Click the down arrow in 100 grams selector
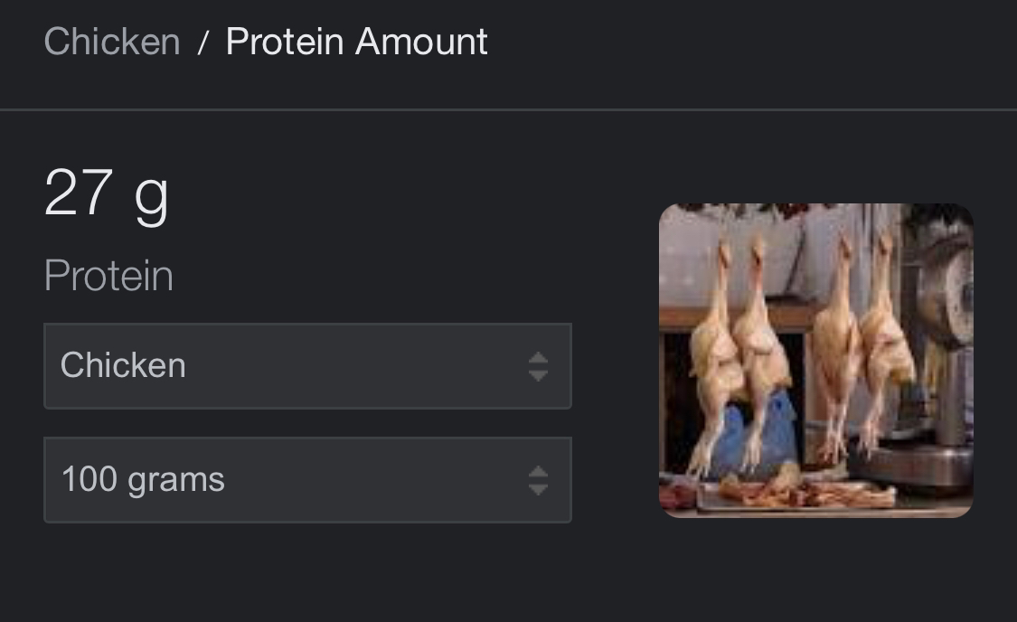 pyautogui.click(x=539, y=489)
